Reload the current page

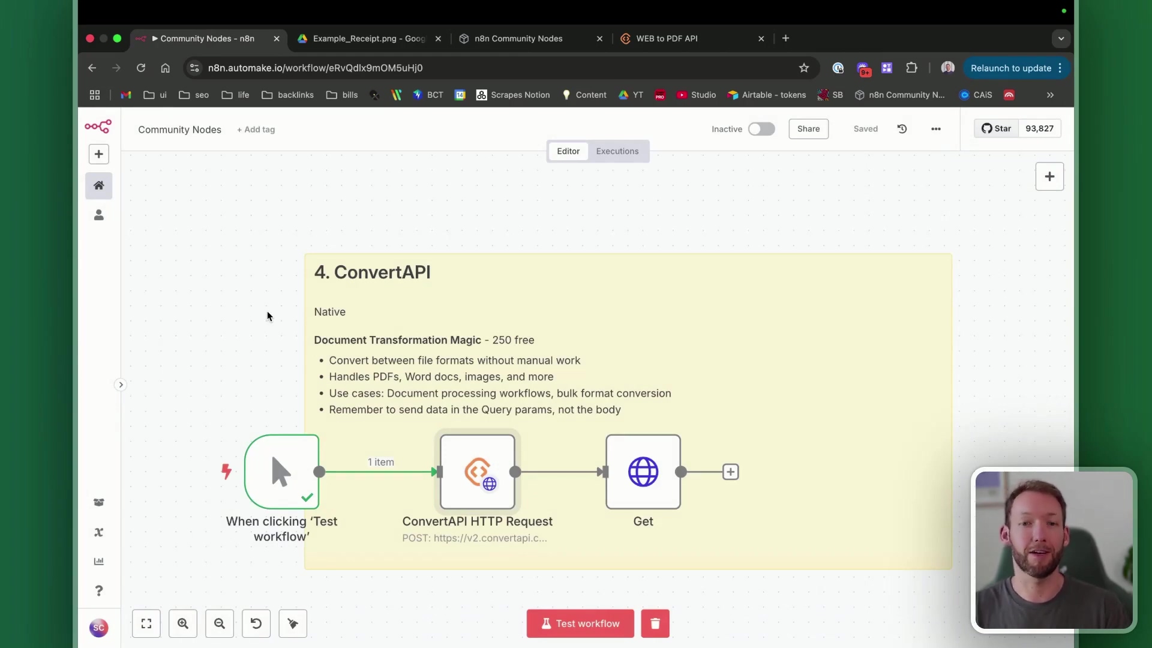[141, 68]
